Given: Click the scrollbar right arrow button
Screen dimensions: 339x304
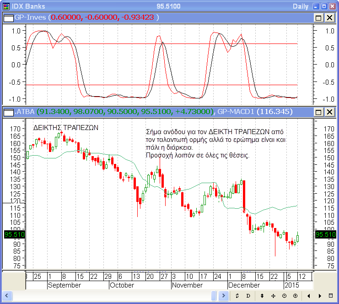Looking at the screenshot, I should pyautogui.click(x=224, y=296).
